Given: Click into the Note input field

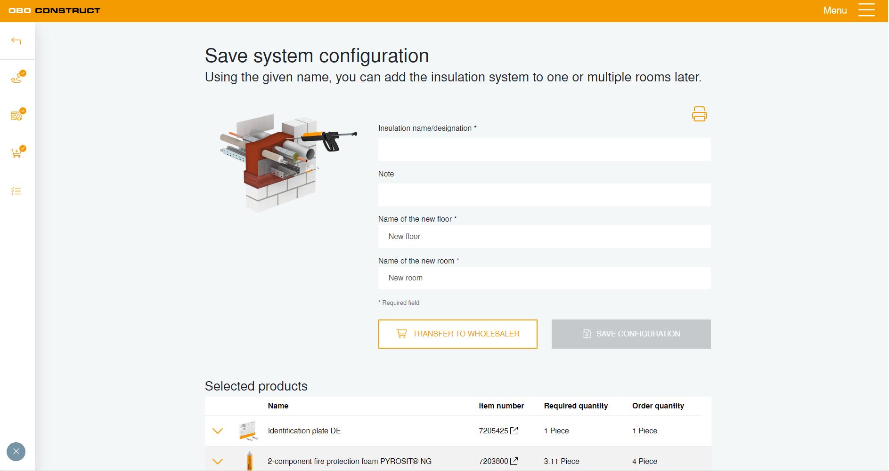Looking at the screenshot, I should [544, 195].
